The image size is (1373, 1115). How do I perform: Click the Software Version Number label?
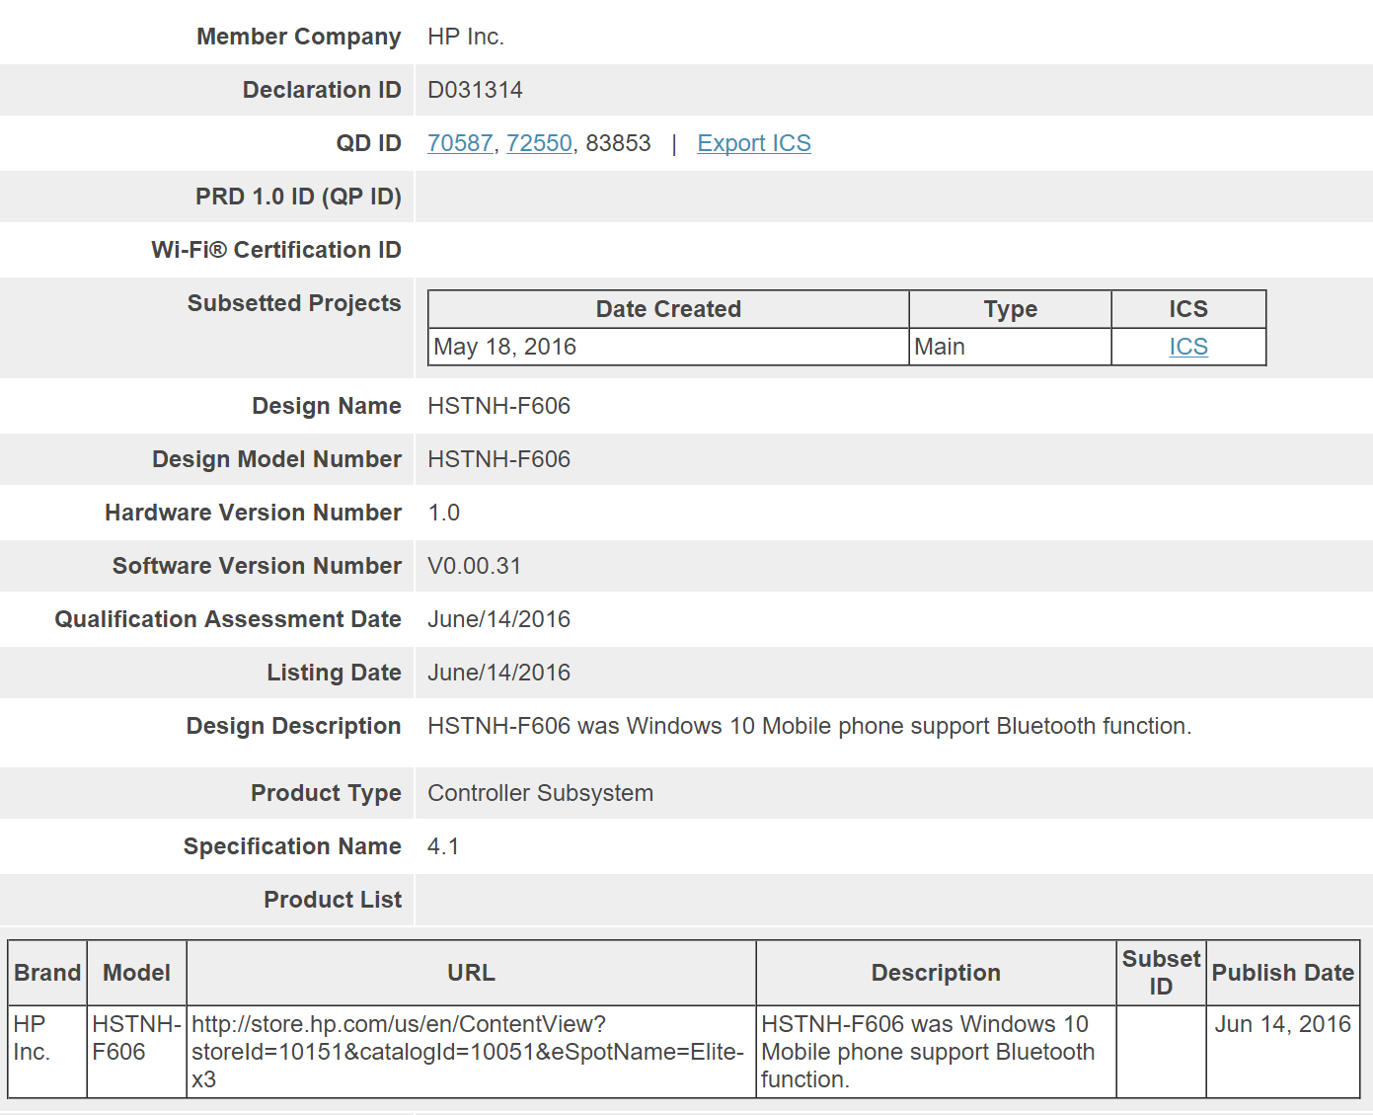coord(257,566)
